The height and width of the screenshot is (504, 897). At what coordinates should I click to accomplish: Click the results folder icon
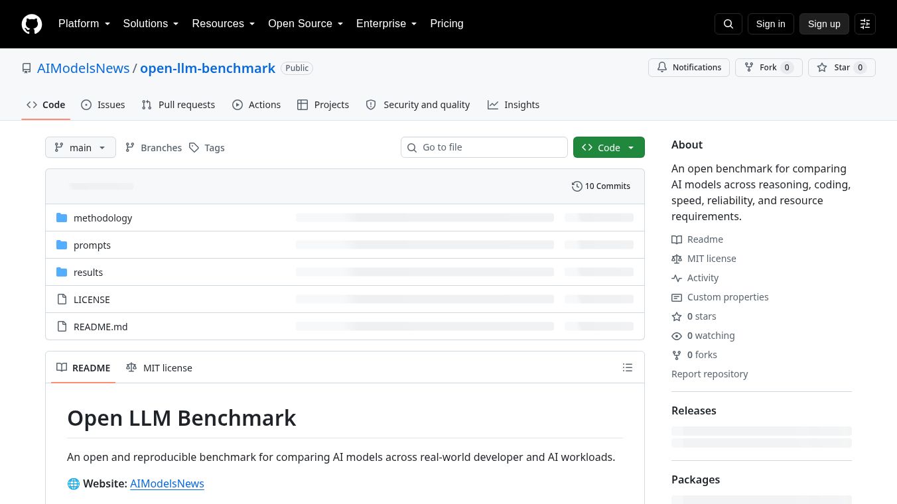point(62,272)
